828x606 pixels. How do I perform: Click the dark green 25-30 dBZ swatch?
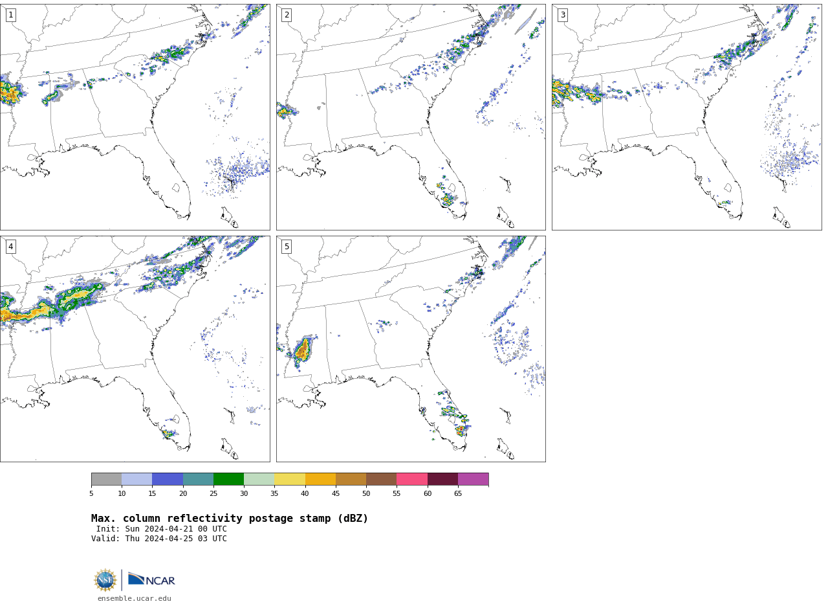pyautogui.click(x=228, y=479)
